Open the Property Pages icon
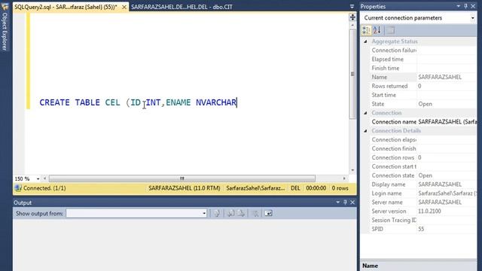This screenshot has width=482, height=271. [390, 30]
